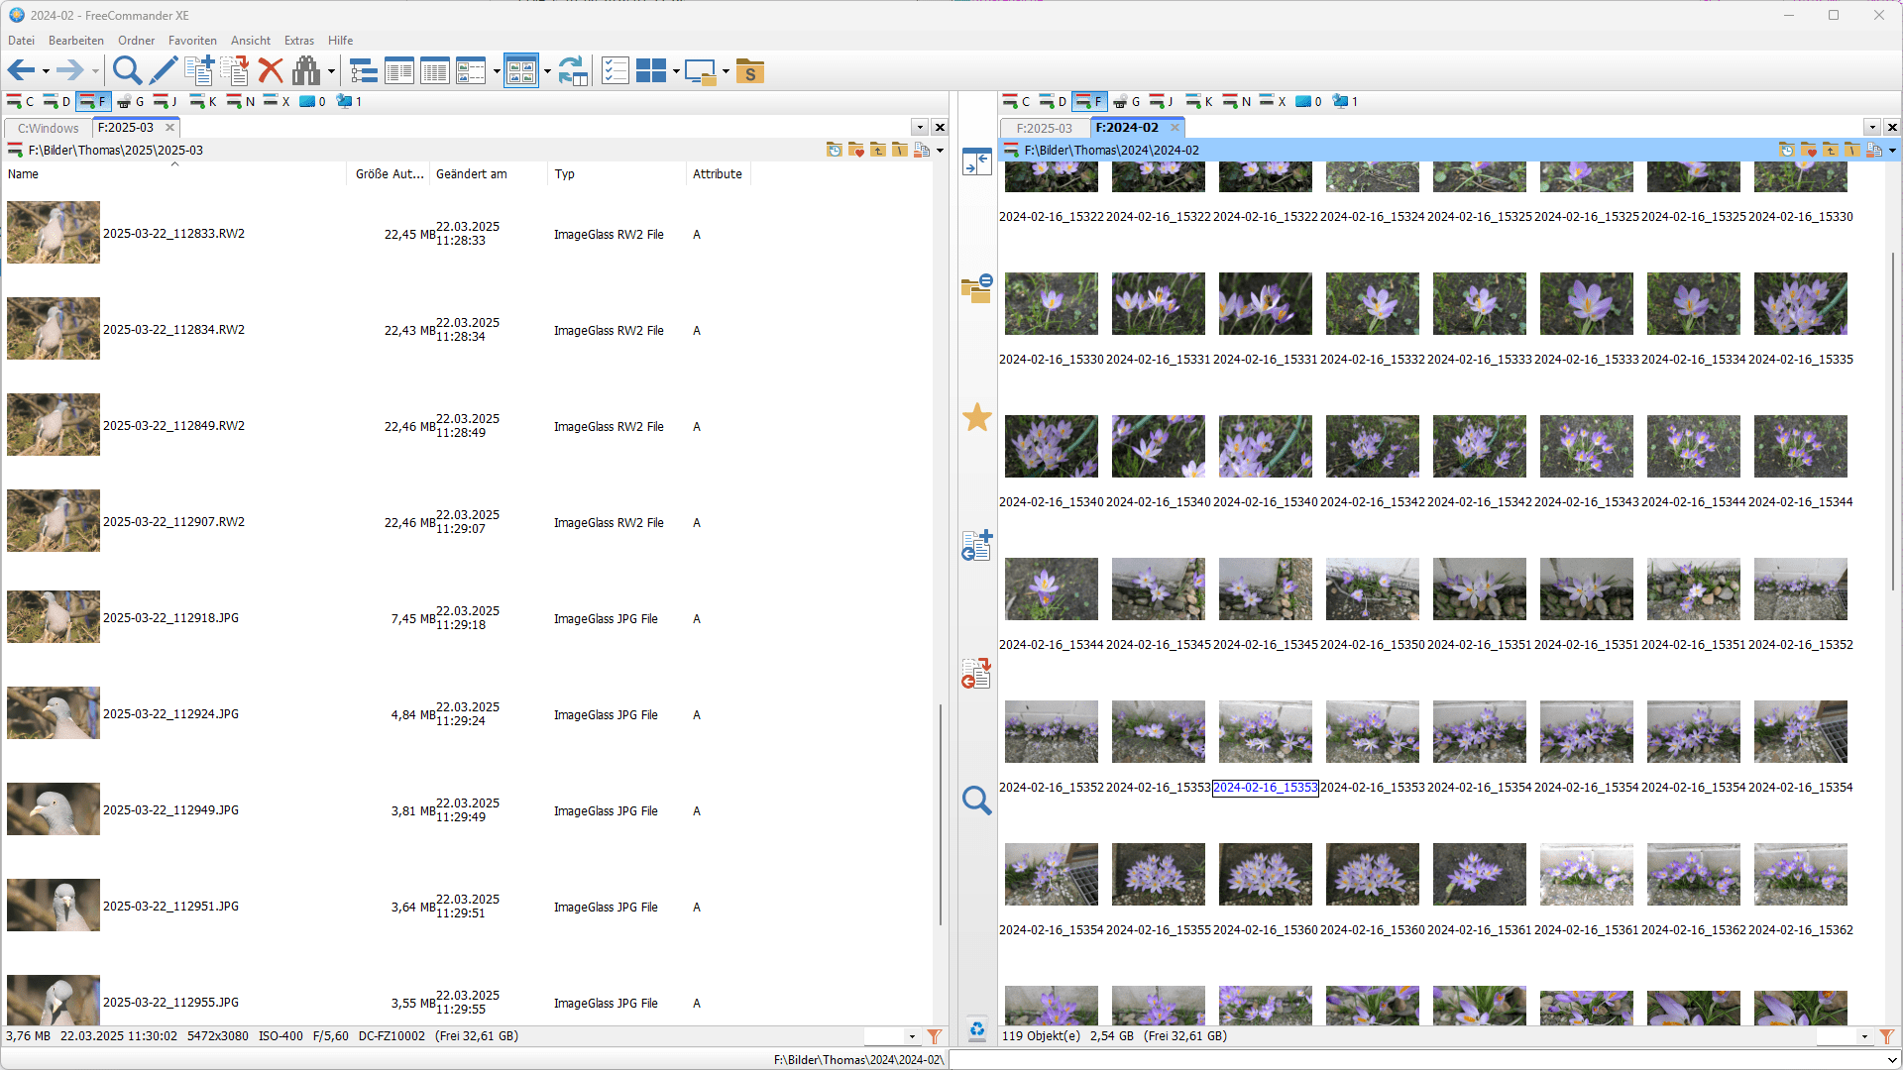Click the S folder toolbar icon
Viewport: 1903px width, 1070px height.
tap(750, 70)
